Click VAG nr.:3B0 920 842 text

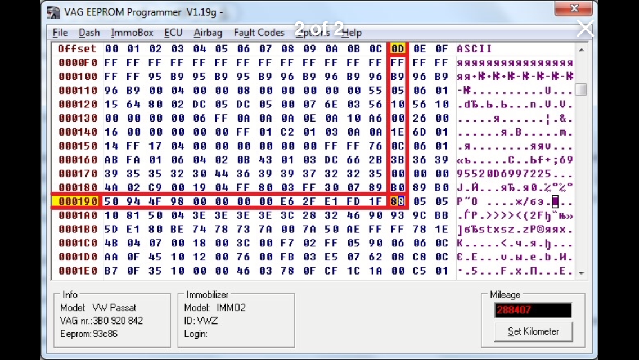[101, 321]
